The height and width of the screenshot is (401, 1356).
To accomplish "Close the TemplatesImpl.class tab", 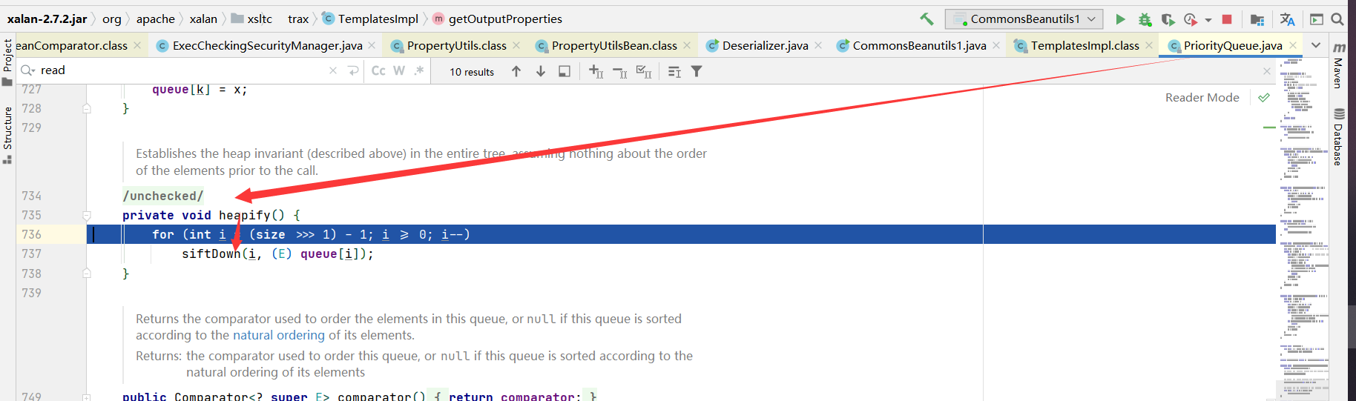I will tap(1149, 46).
